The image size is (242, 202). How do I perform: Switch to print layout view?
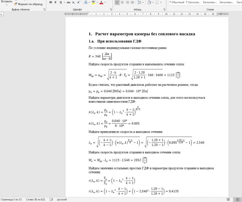pyautogui.click(x=238, y=199)
